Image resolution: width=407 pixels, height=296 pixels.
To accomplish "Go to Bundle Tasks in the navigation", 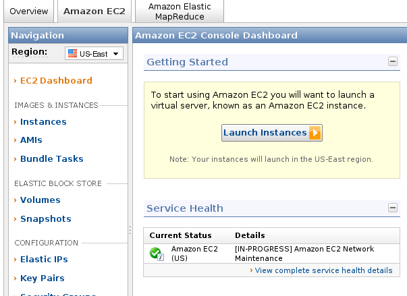I will coord(52,159).
